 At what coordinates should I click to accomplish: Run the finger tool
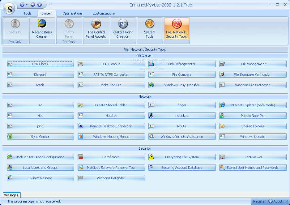[x=182, y=105]
